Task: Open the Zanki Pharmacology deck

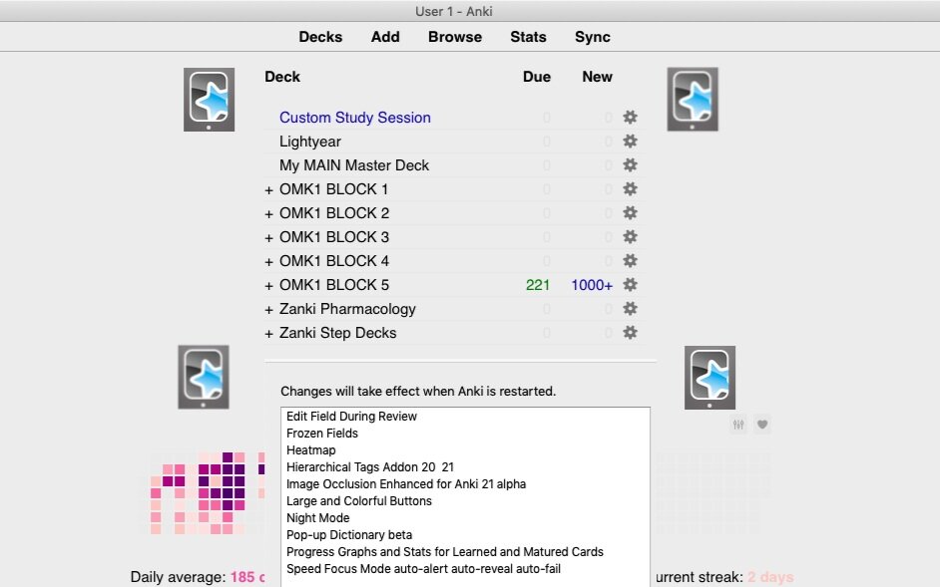Action: pyautogui.click(x=347, y=309)
